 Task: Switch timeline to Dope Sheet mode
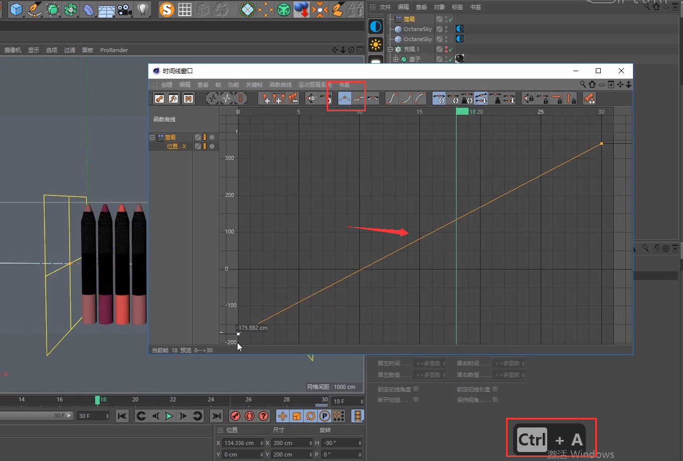click(159, 99)
